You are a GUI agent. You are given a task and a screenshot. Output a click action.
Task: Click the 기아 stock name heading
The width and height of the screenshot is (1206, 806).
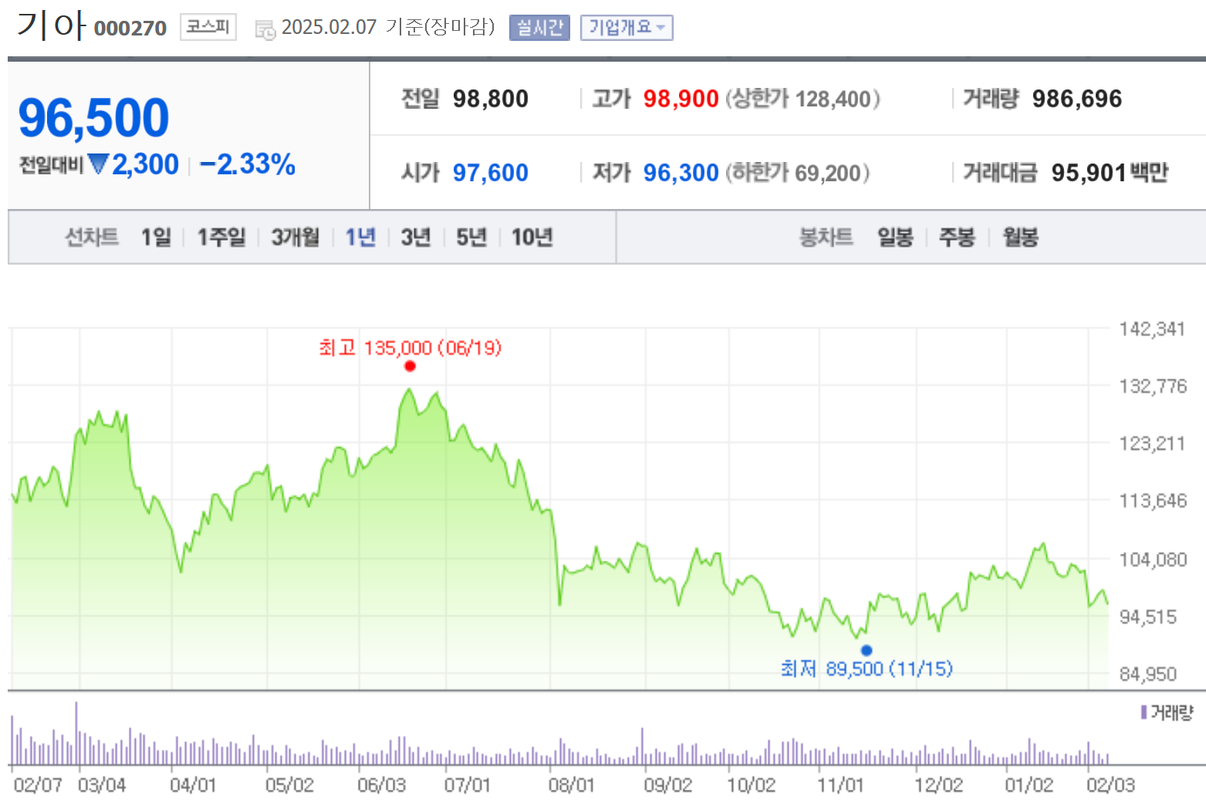(x=50, y=25)
